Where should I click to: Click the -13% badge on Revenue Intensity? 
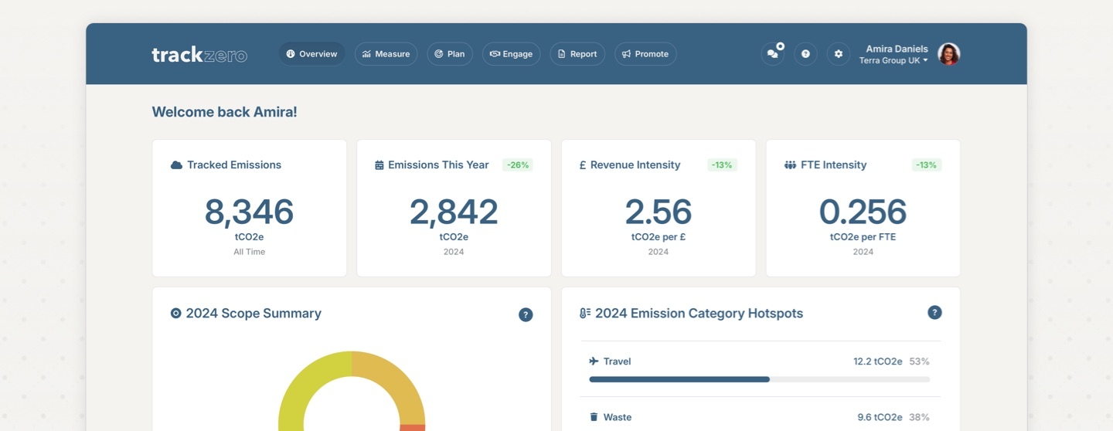722,165
